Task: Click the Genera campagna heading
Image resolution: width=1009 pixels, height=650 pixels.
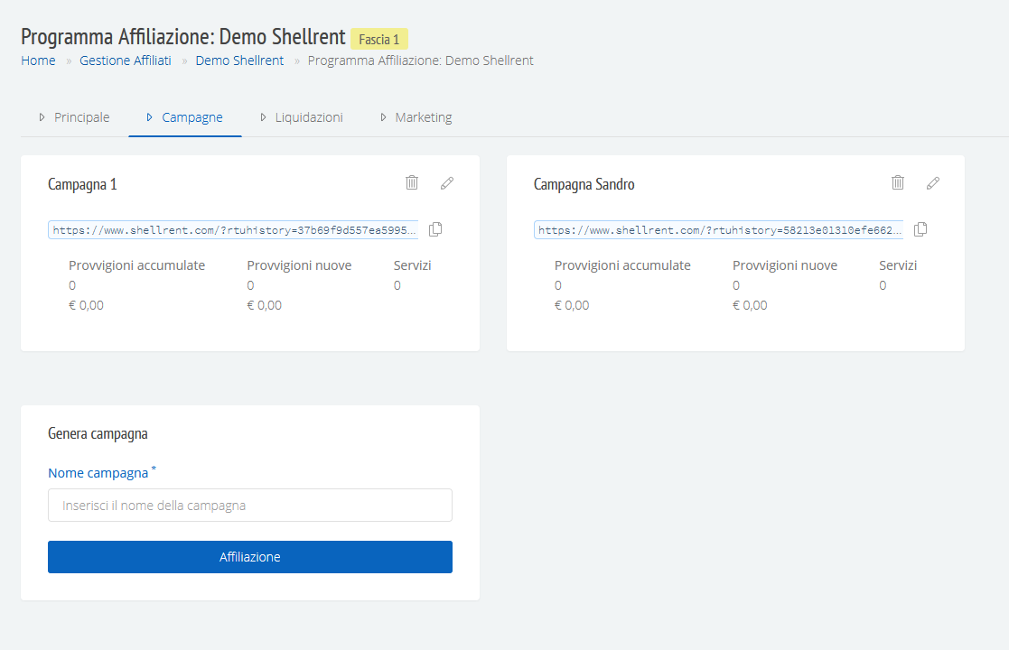Action: (x=98, y=434)
